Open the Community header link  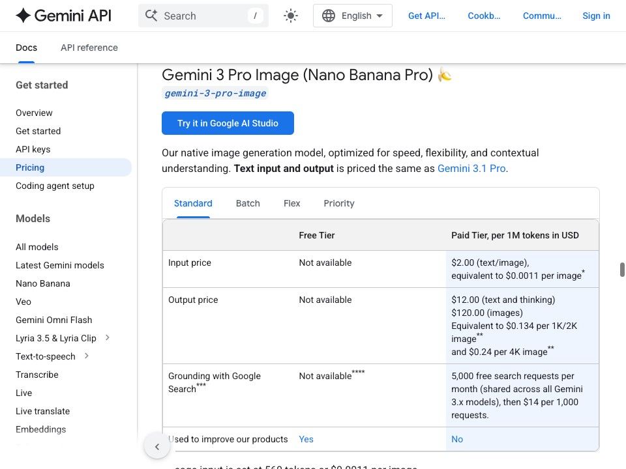tap(542, 16)
